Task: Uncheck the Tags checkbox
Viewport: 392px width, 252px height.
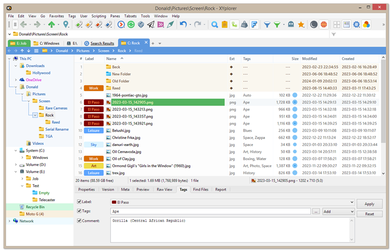Action: tap(79, 212)
